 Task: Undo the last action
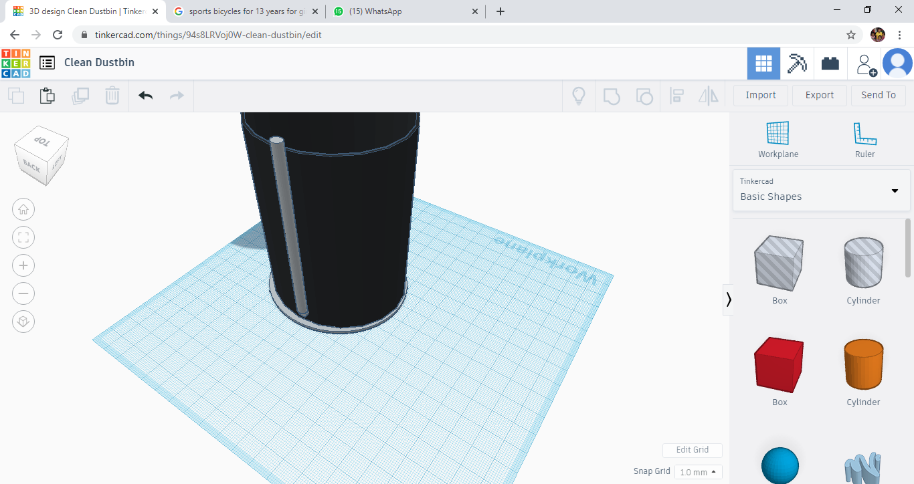[x=145, y=96]
